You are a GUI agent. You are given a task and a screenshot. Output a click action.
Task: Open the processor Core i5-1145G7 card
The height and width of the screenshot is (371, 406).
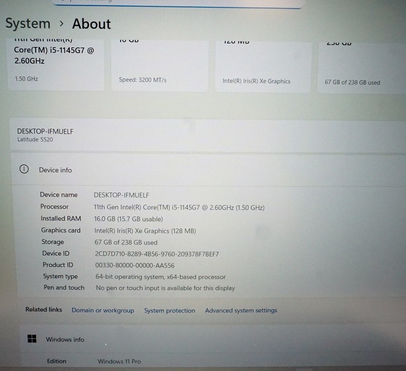(x=56, y=64)
